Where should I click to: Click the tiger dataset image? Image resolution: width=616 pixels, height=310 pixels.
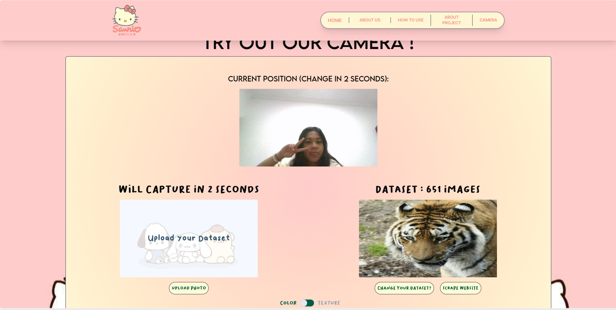(428, 238)
